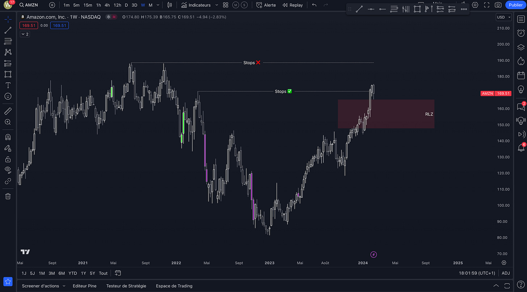Toggle stay in drawing mode
The height and width of the screenshot is (292, 527).
tap(8, 148)
